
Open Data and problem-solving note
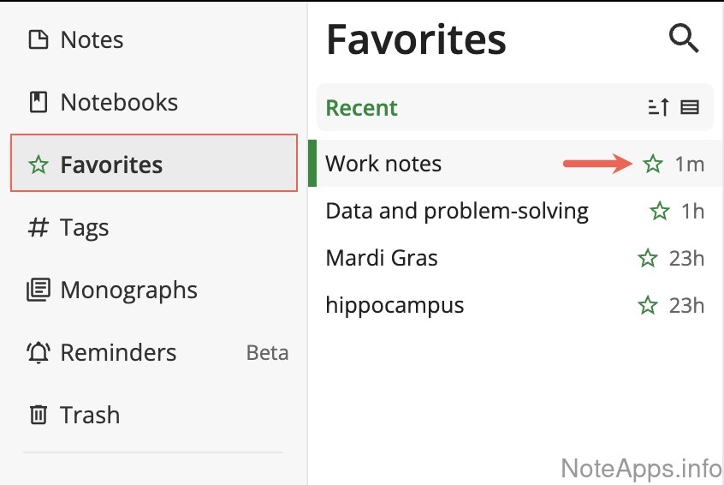(x=457, y=211)
